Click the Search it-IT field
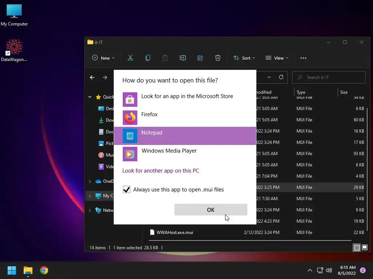Viewport: 373px width, 279px height. [329, 77]
